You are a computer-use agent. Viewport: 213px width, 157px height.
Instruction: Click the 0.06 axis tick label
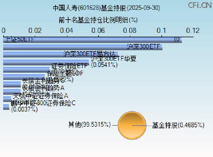click(98, 31)
